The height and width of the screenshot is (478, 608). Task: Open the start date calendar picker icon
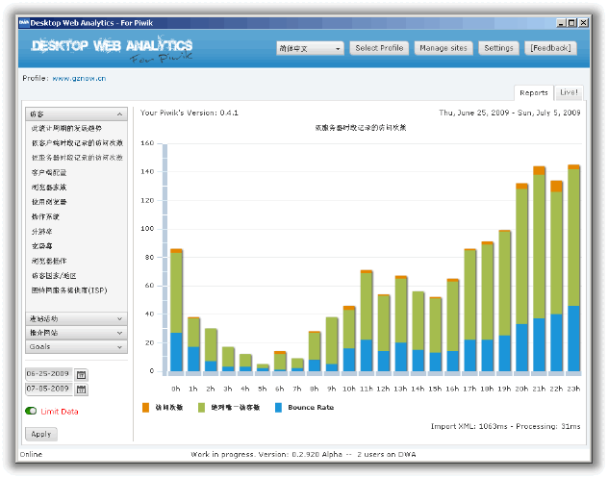[x=81, y=374]
